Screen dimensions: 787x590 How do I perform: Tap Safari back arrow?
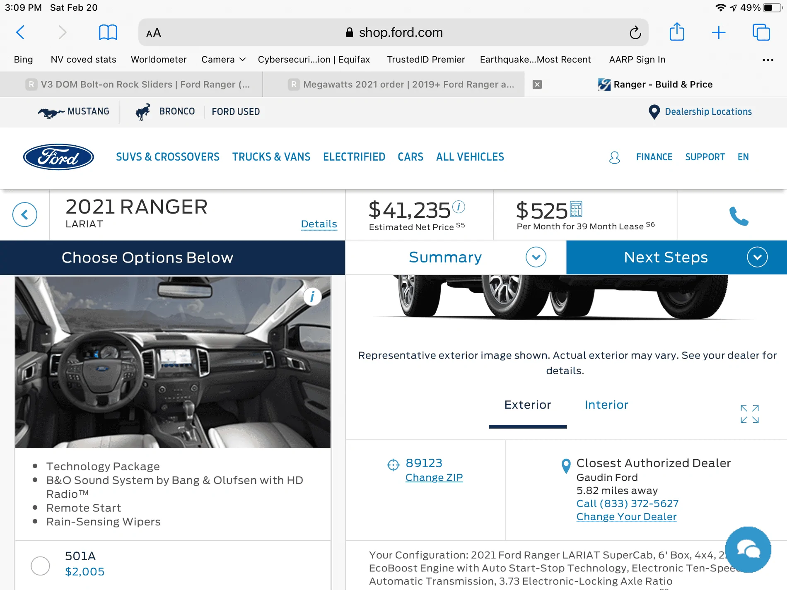coord(20,32)
